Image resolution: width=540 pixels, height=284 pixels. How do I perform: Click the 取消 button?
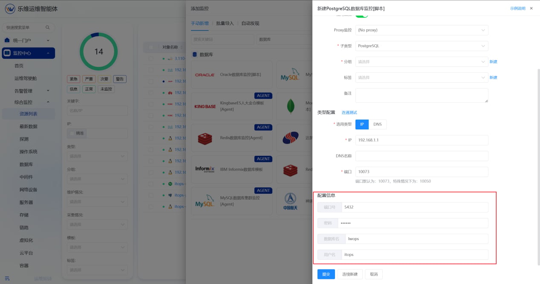pyautogui.click(x=374, y=274)
